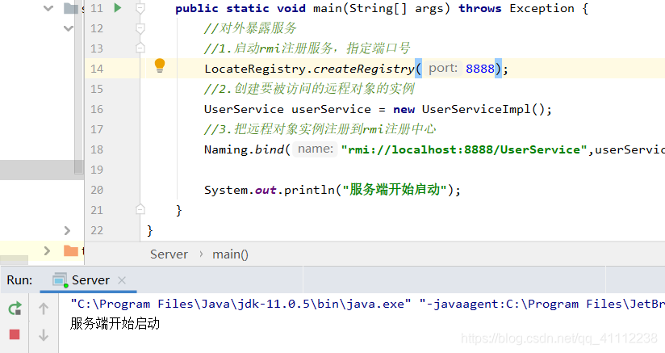Select the Server run tab
The image size is (665, 353).
[90, 280]
